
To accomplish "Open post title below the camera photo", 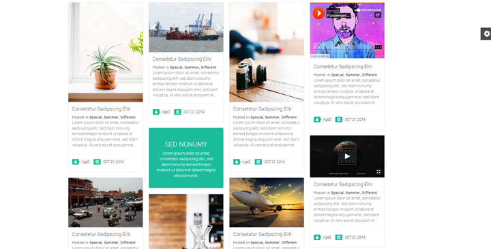I will (x=263, y=109).
